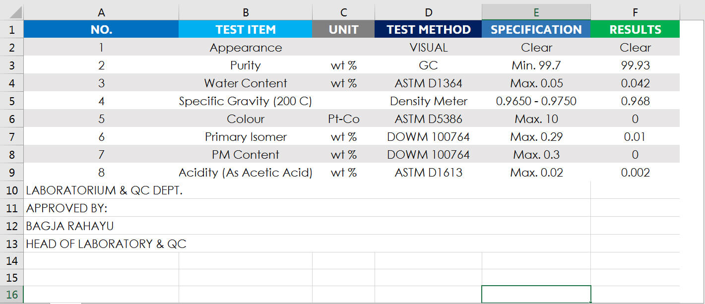This screenshot has height=304, width=705.
Task: Select the green RESULTS header cell
Action: click(635, 30)
